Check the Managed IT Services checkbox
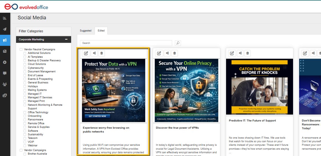321x156 pixels. [25, 97]
